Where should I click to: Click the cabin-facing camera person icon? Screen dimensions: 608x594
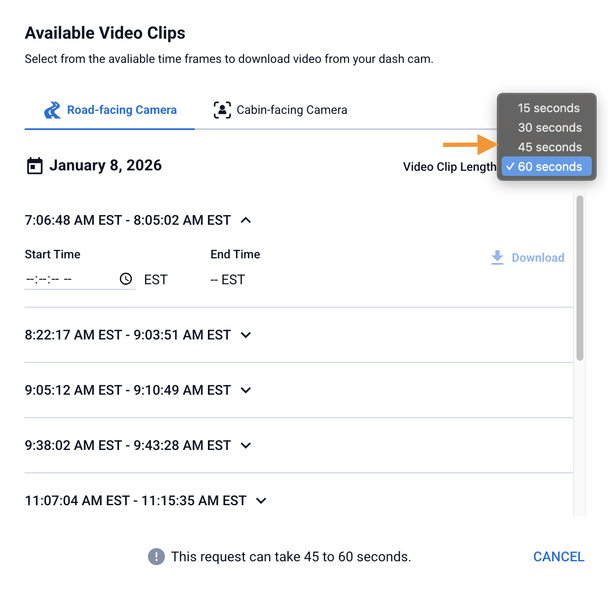(x=222, y=110)
